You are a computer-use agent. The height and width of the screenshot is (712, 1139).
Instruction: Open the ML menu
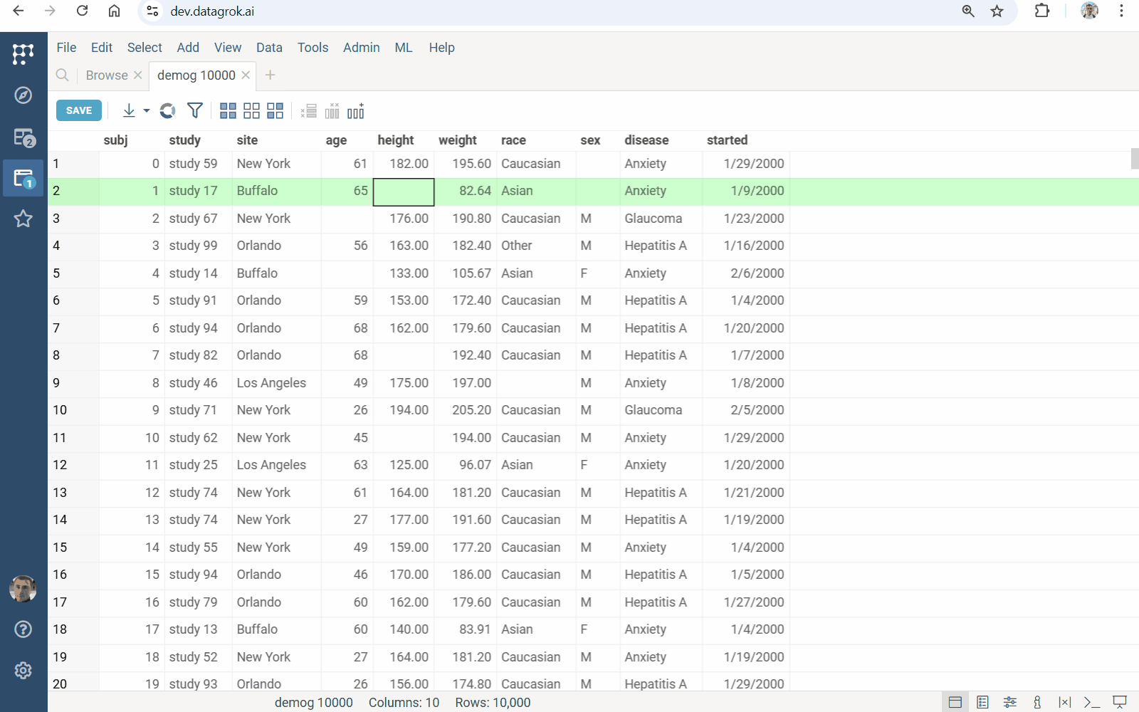403,48
